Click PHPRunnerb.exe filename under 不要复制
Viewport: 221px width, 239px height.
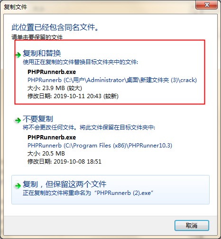(52, 137)
